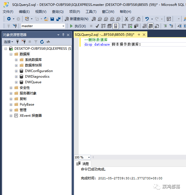Pin the Object Explorer panel
The width and height of the screenshot is (186, 195).
pos(63,35)
